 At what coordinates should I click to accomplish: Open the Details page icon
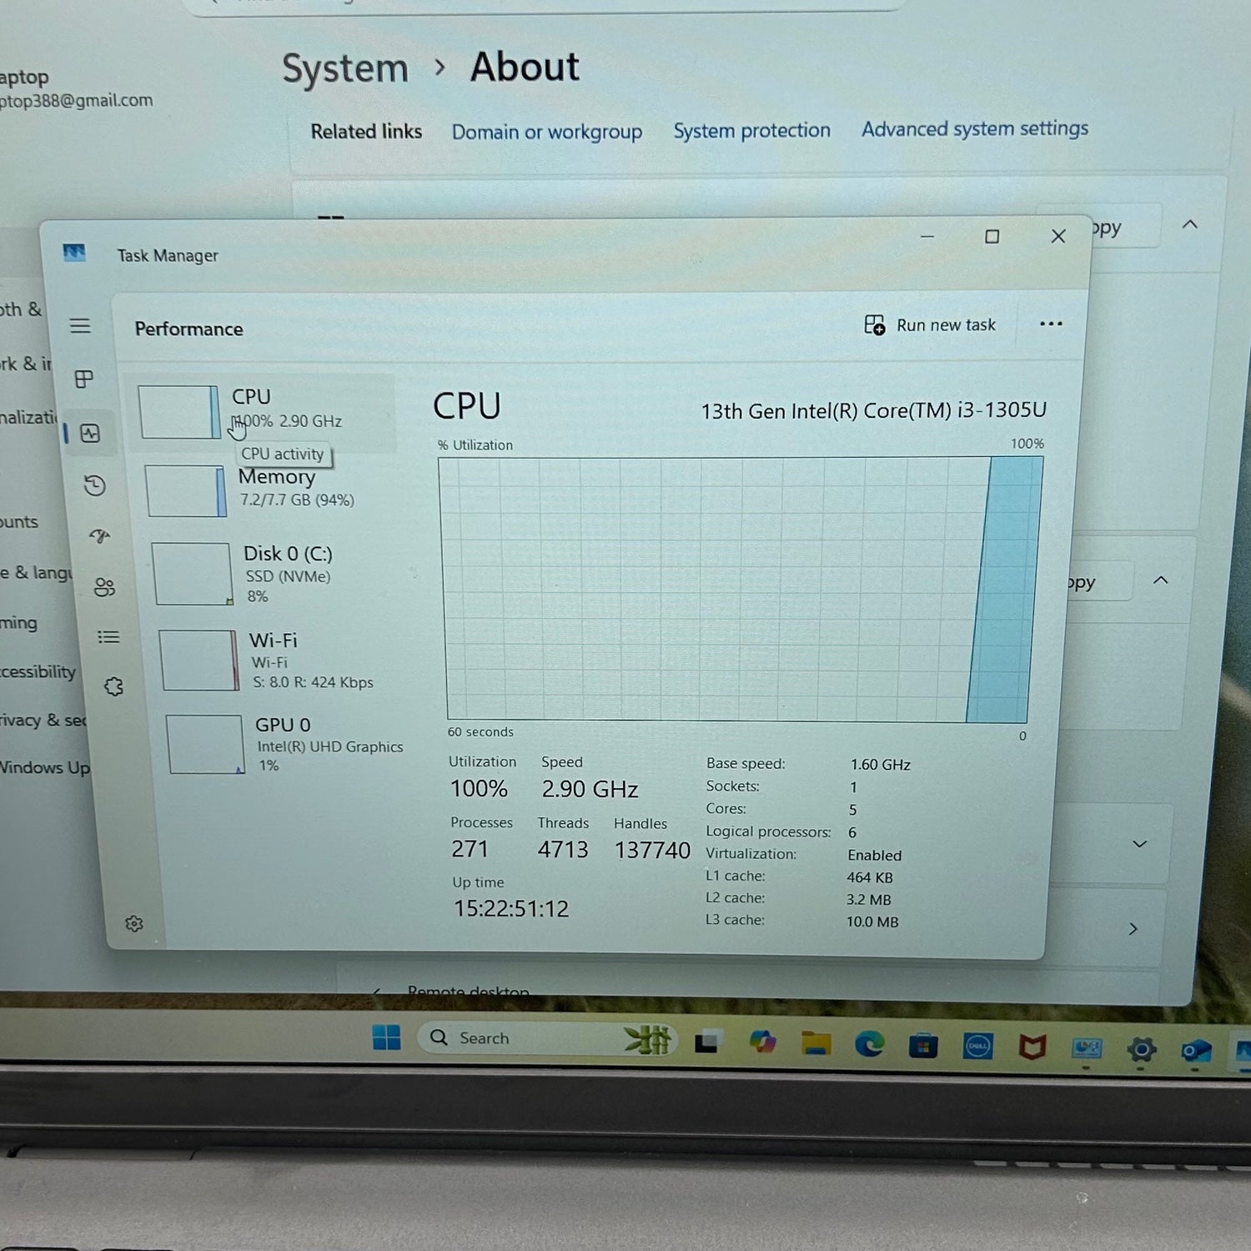(x=108, y=637)
